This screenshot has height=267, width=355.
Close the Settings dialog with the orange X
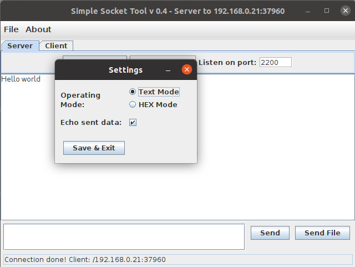[187, 69]
